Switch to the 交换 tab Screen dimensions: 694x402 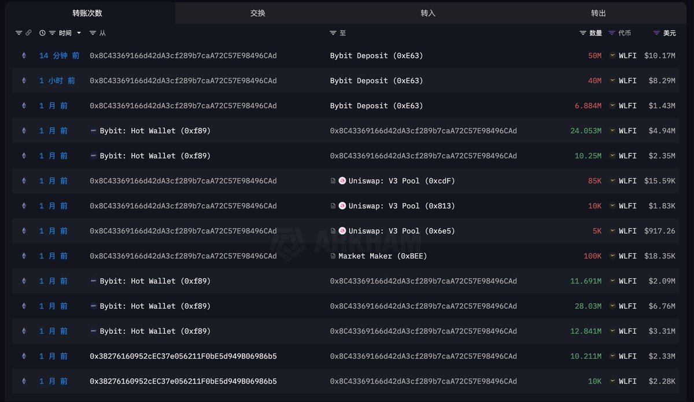(x=258, y=13)
